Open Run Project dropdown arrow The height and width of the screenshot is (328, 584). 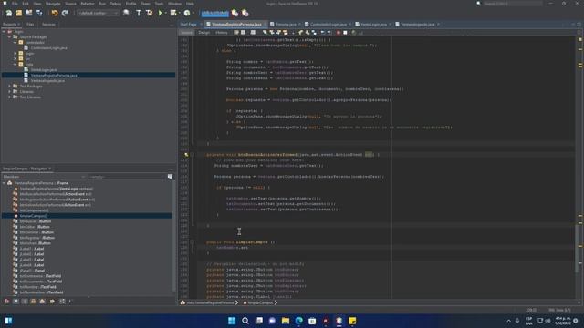(x=165, y=13)
